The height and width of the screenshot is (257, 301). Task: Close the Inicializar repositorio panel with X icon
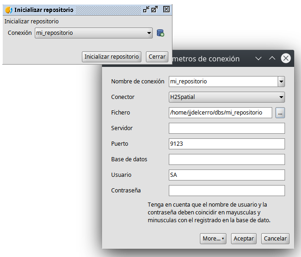[x=167, y=9]
